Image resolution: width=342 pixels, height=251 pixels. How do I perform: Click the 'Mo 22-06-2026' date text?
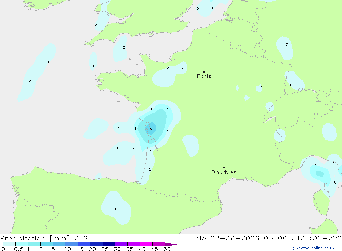coord(227,238)
